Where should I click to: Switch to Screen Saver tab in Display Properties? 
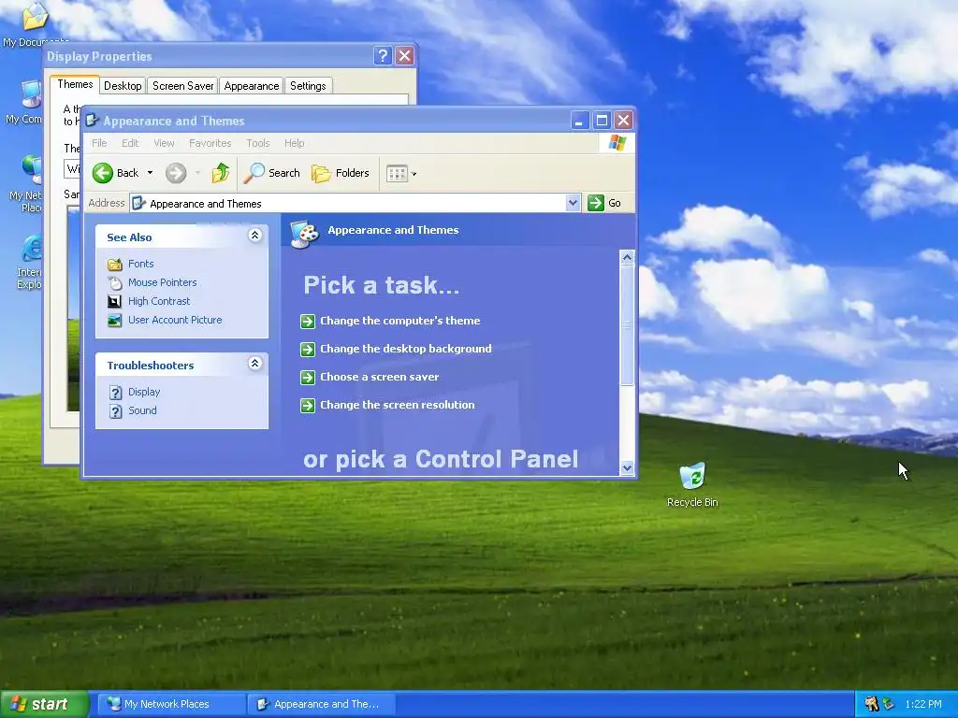(183, 85)
